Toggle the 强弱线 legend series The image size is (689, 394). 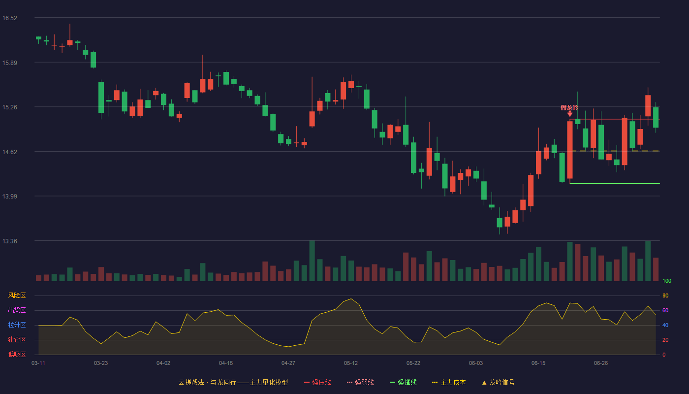pyautogui.click(x=364, y=383)
